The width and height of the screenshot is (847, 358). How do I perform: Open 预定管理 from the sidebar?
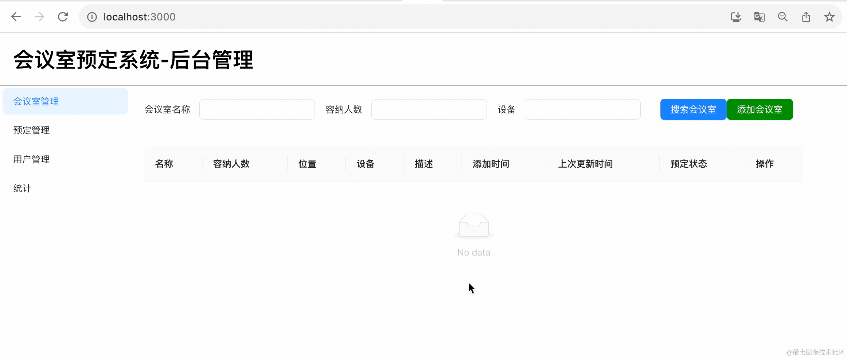pyautogui.click(x=31, y=130)
